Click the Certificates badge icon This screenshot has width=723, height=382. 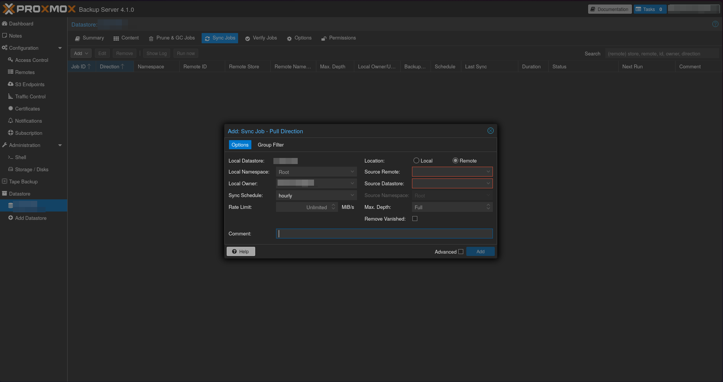(x=11, y=108)
